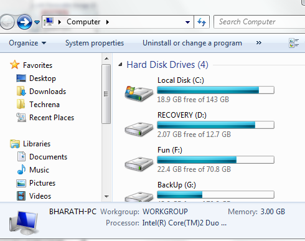Select Fun (F:) label
The width and height of the screenshot is (305, 241).
coord(170,150)
